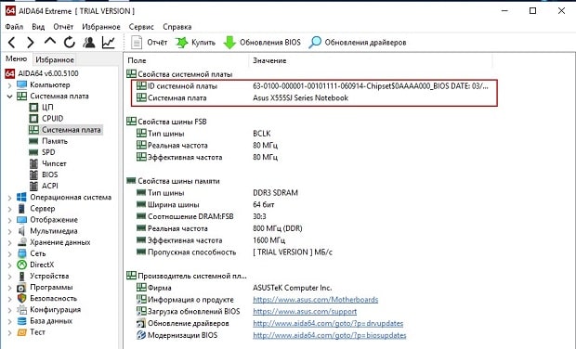Open the Файл menu

14,27
